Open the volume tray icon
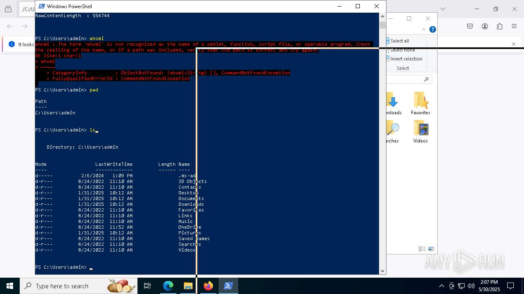The image size is (524, 294). pyautogui.click(x=471, y=286)
